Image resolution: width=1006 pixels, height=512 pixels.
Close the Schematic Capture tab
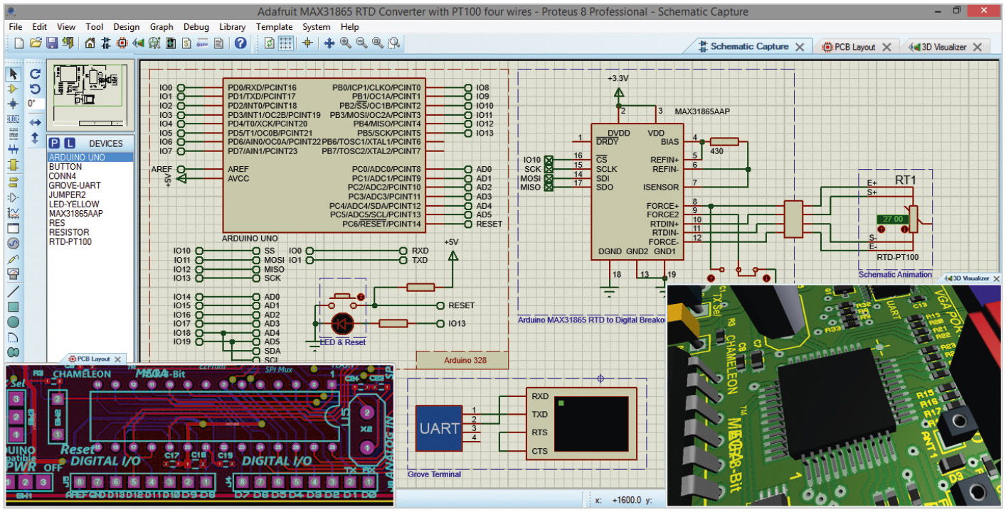tap(800, 47)
